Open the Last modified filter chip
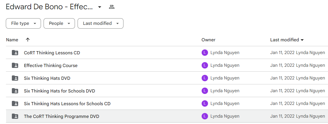The height and width of the screenshot is (124, 328). pos(101,23)
